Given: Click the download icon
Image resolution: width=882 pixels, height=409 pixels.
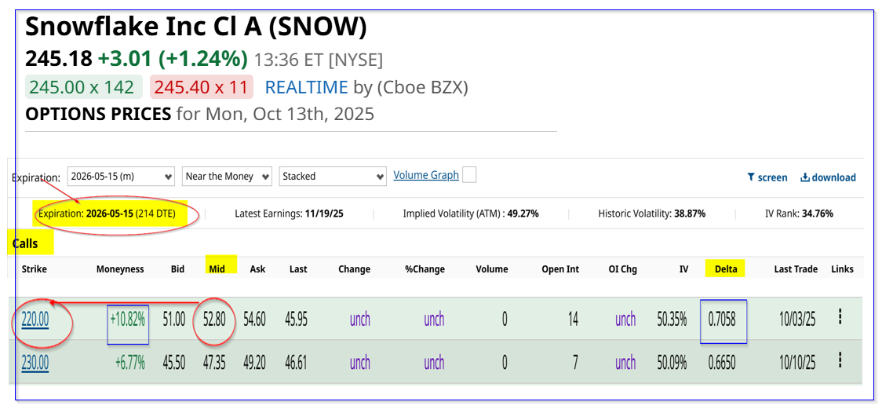Looking at the screenshot, I should coord(804,177).
